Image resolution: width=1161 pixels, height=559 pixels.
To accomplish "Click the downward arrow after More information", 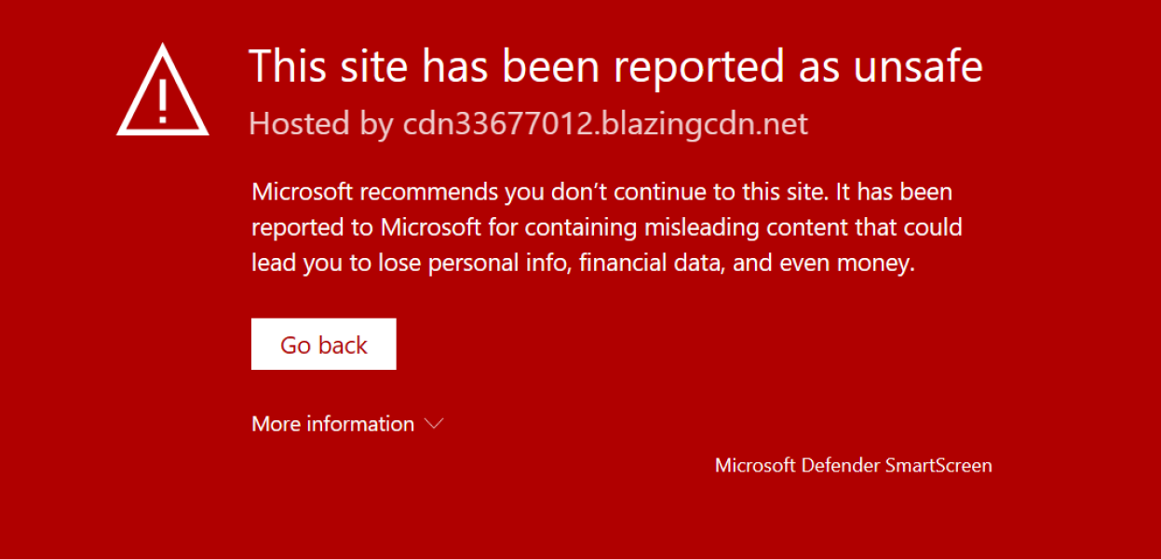I will pos(434,424).
